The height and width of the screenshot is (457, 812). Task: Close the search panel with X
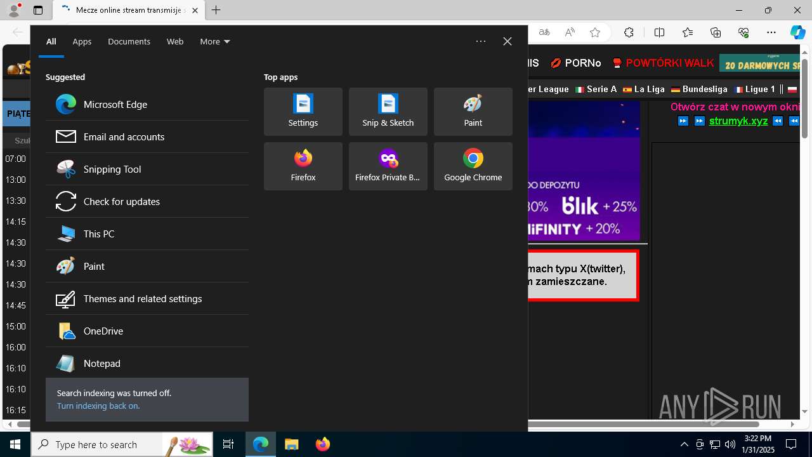507,41
